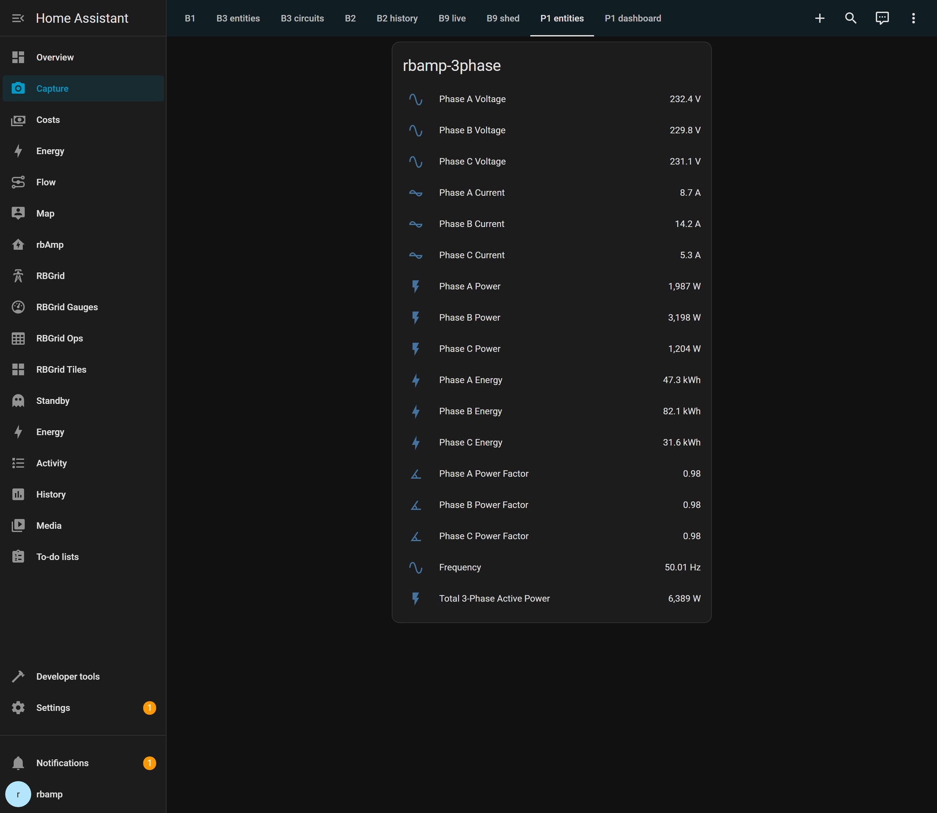
Task: Open Phase C Power entity row
Action: point(551,349)
